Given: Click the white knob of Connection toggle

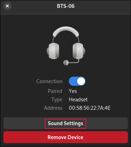Looking at the screenshot, I should (x=81, y=81).
